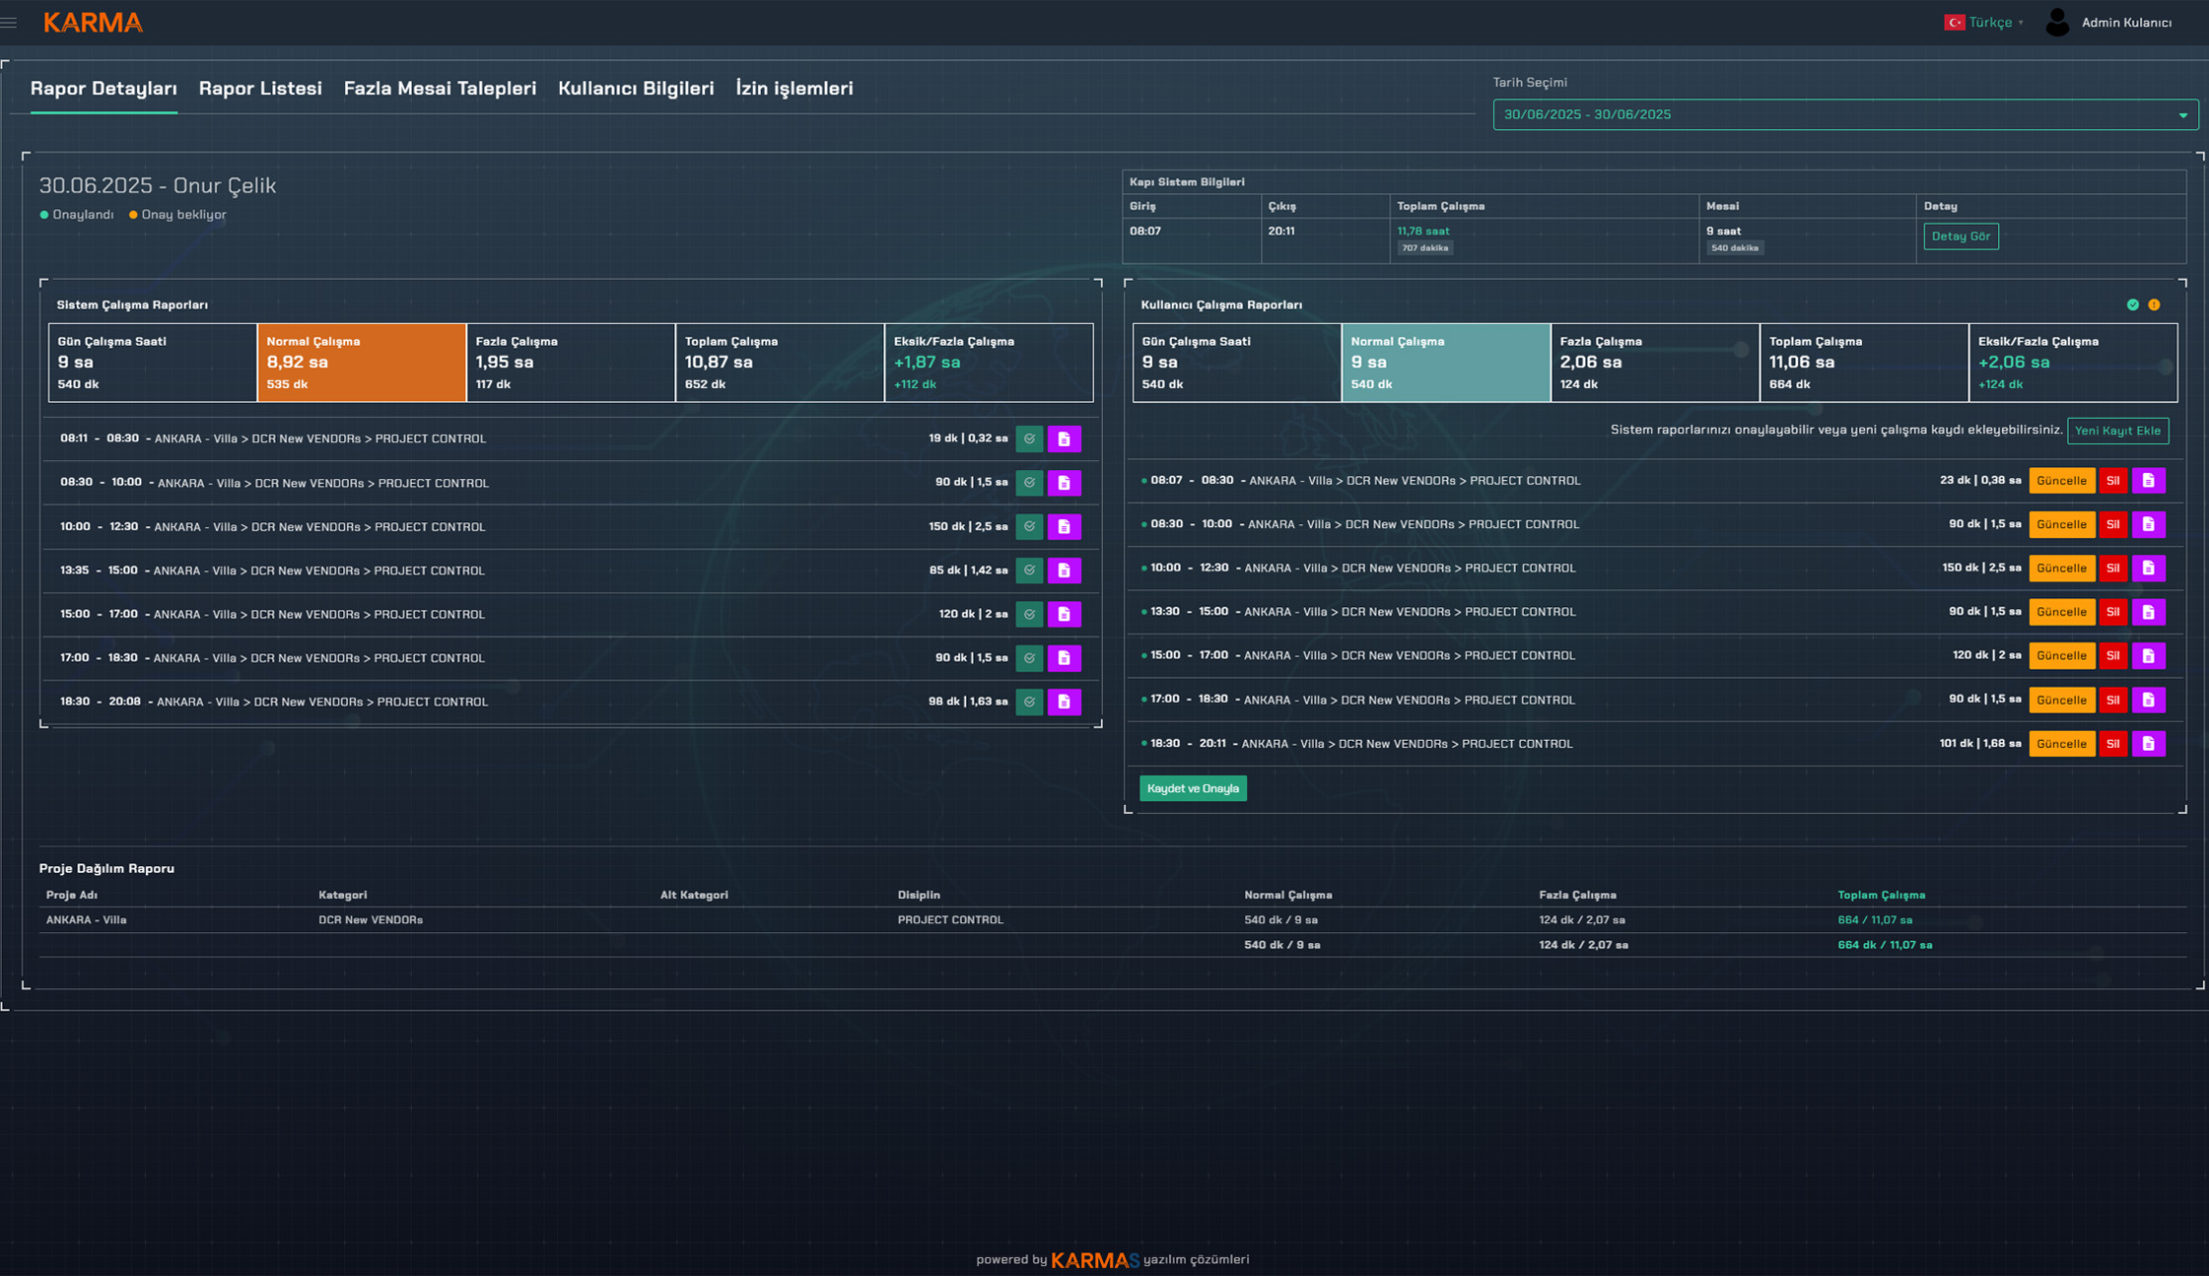The width and height of the screenshot is (2209, 1276).
Task: Click the Yeni Kayıt Ekle button
Action: 2116,431
